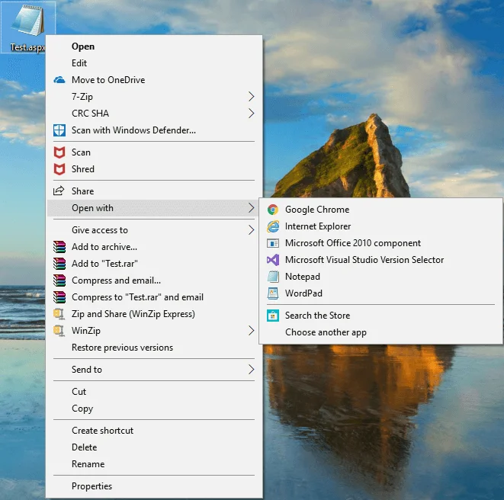
Task: Open the CRC SHA menu entry
Action: point(154,113)
